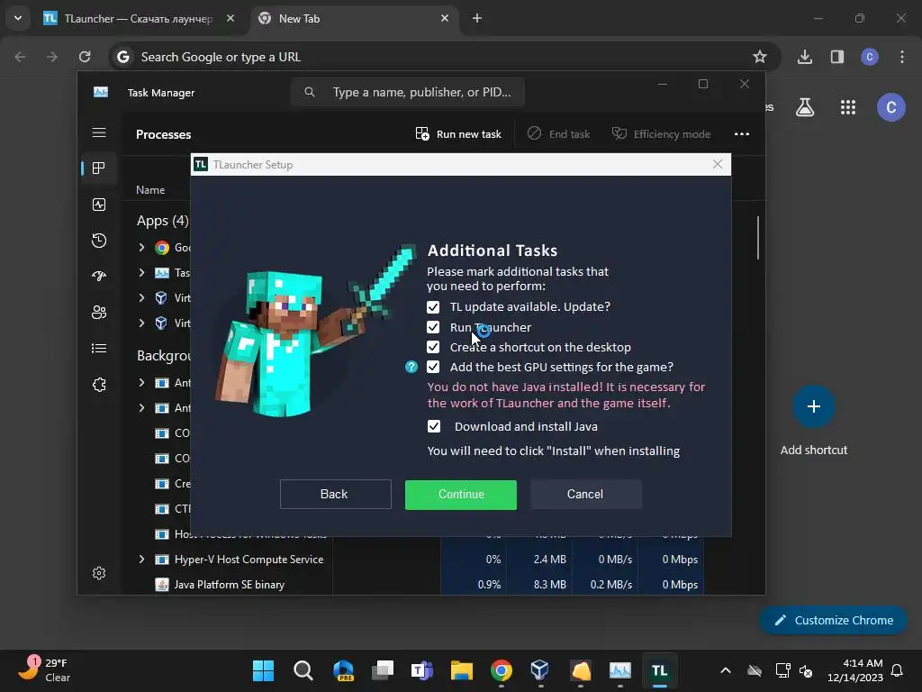Select Processes page icon in Task Manager sidebar
Image resolution: width=922 pixels, height=692 pixels.
[x=99, y=168]
